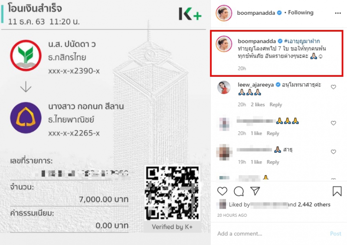
Task: Save post with bookmark icon
Action: (337, 191)
